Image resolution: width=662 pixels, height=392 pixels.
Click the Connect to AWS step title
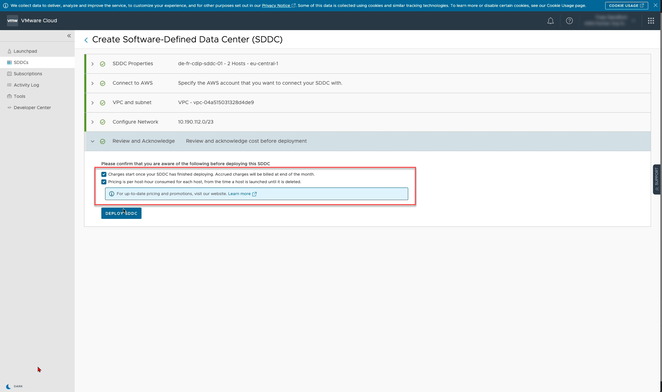[x=132, y=83]
